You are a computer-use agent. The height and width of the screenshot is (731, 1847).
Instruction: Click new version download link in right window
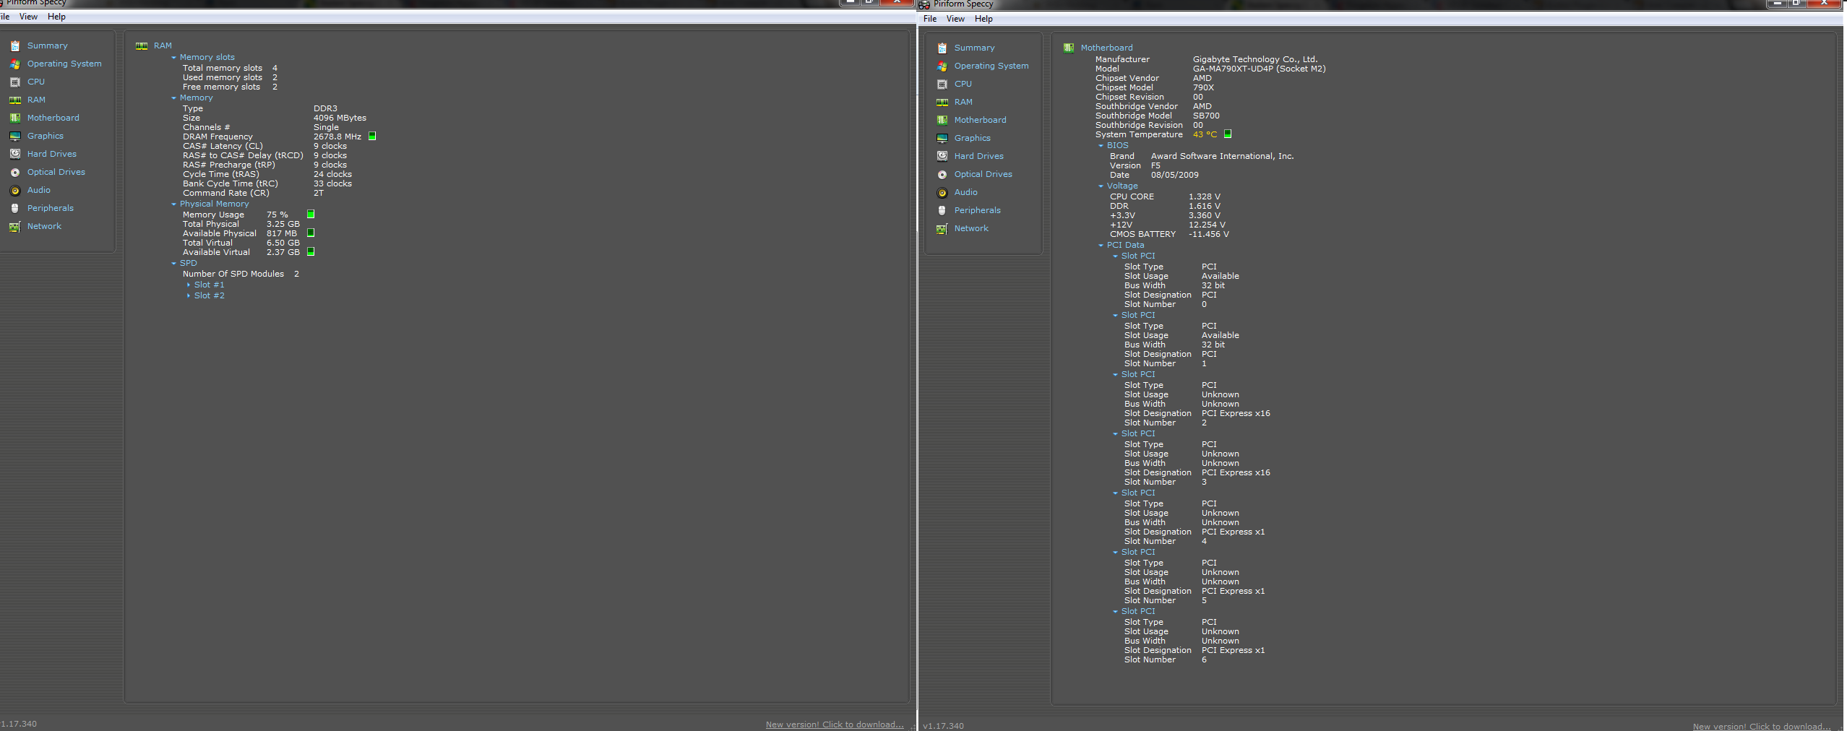(1762, 727)
